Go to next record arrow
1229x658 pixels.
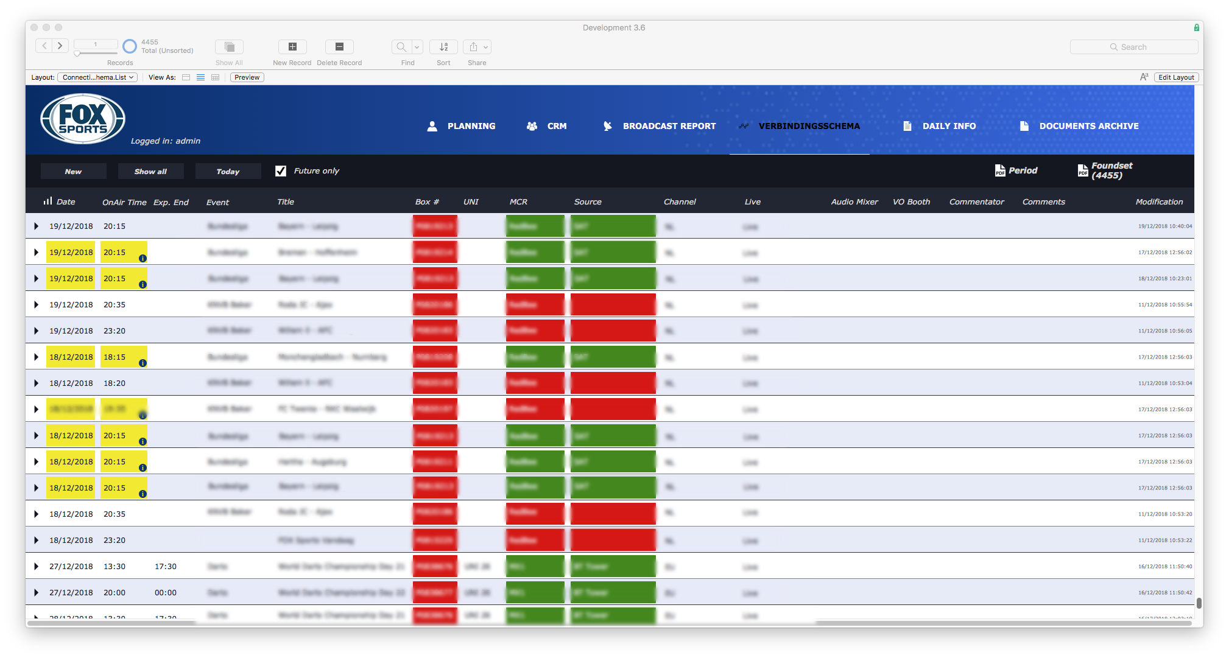pyautogui.click(x=60, y=46)
